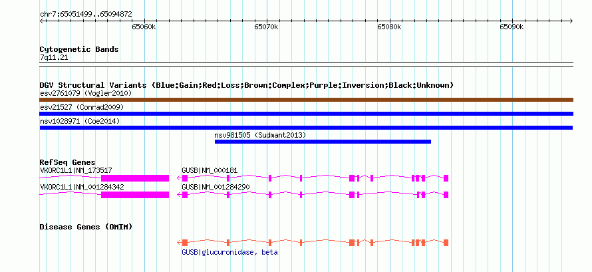The width and height of the screenshot is (592, 272).
Task: Select the esv2761079 (Vogler2010) variant label
Action: 86,93
